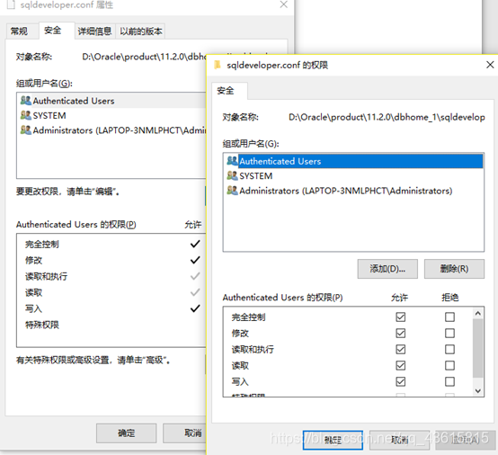Click Authenticated Users group icon in permissions dialog
Image resolution: width=498 pixels, height=455 pixels.
tap(232, 161)
